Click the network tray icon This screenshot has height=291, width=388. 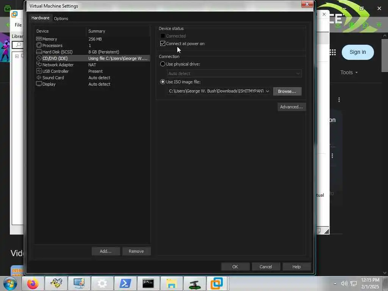(354, 283)
